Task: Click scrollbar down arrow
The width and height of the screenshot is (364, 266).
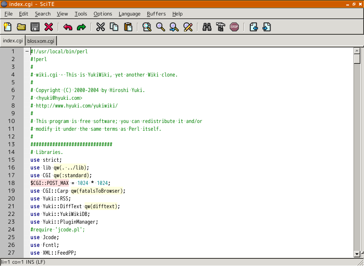Action: [x=357, y=254]
